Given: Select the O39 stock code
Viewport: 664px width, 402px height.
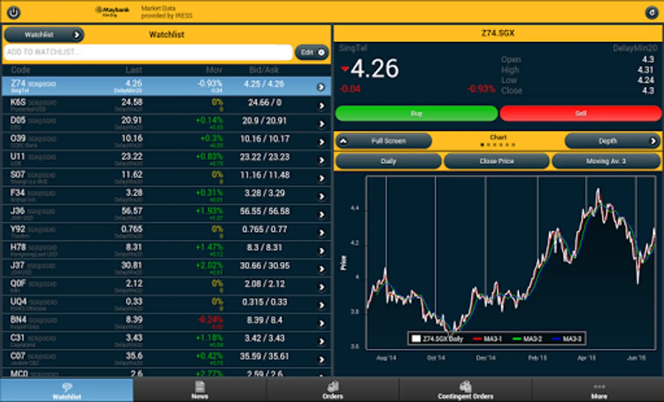Looking at the screenshot, I should (18, 138).
